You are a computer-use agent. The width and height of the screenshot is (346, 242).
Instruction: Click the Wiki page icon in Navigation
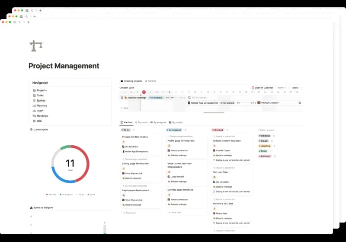[34, 121]
